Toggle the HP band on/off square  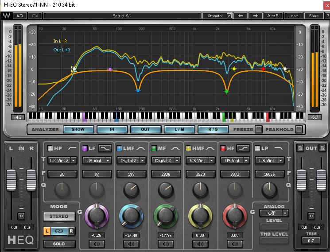pos(50,148)
